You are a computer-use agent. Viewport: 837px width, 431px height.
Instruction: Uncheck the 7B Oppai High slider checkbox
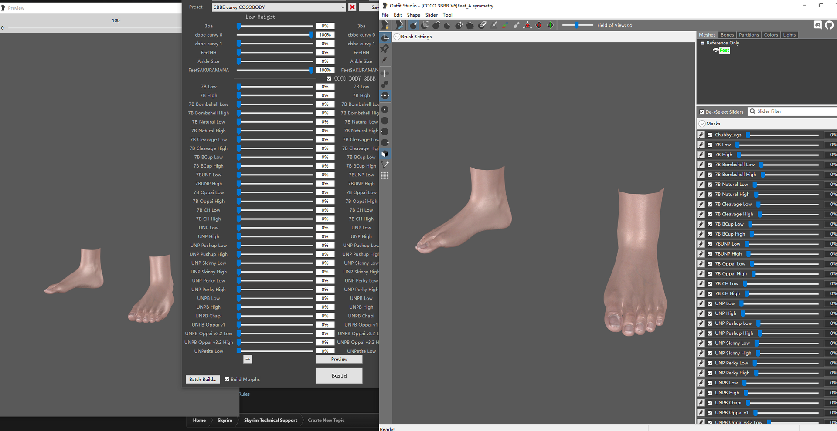(x=710, y=274)
